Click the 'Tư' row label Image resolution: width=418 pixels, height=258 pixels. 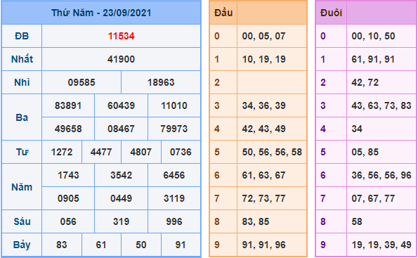tap(22, 152)
